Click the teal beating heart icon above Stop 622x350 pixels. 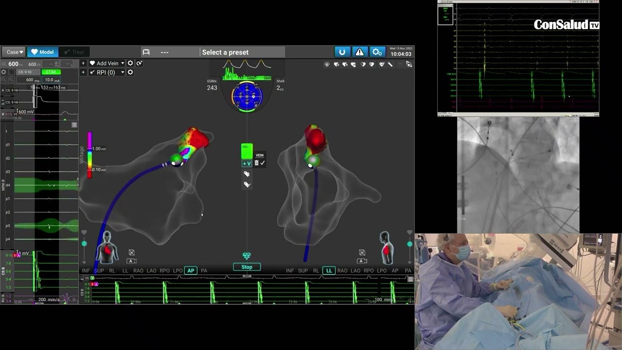point(247,256)
